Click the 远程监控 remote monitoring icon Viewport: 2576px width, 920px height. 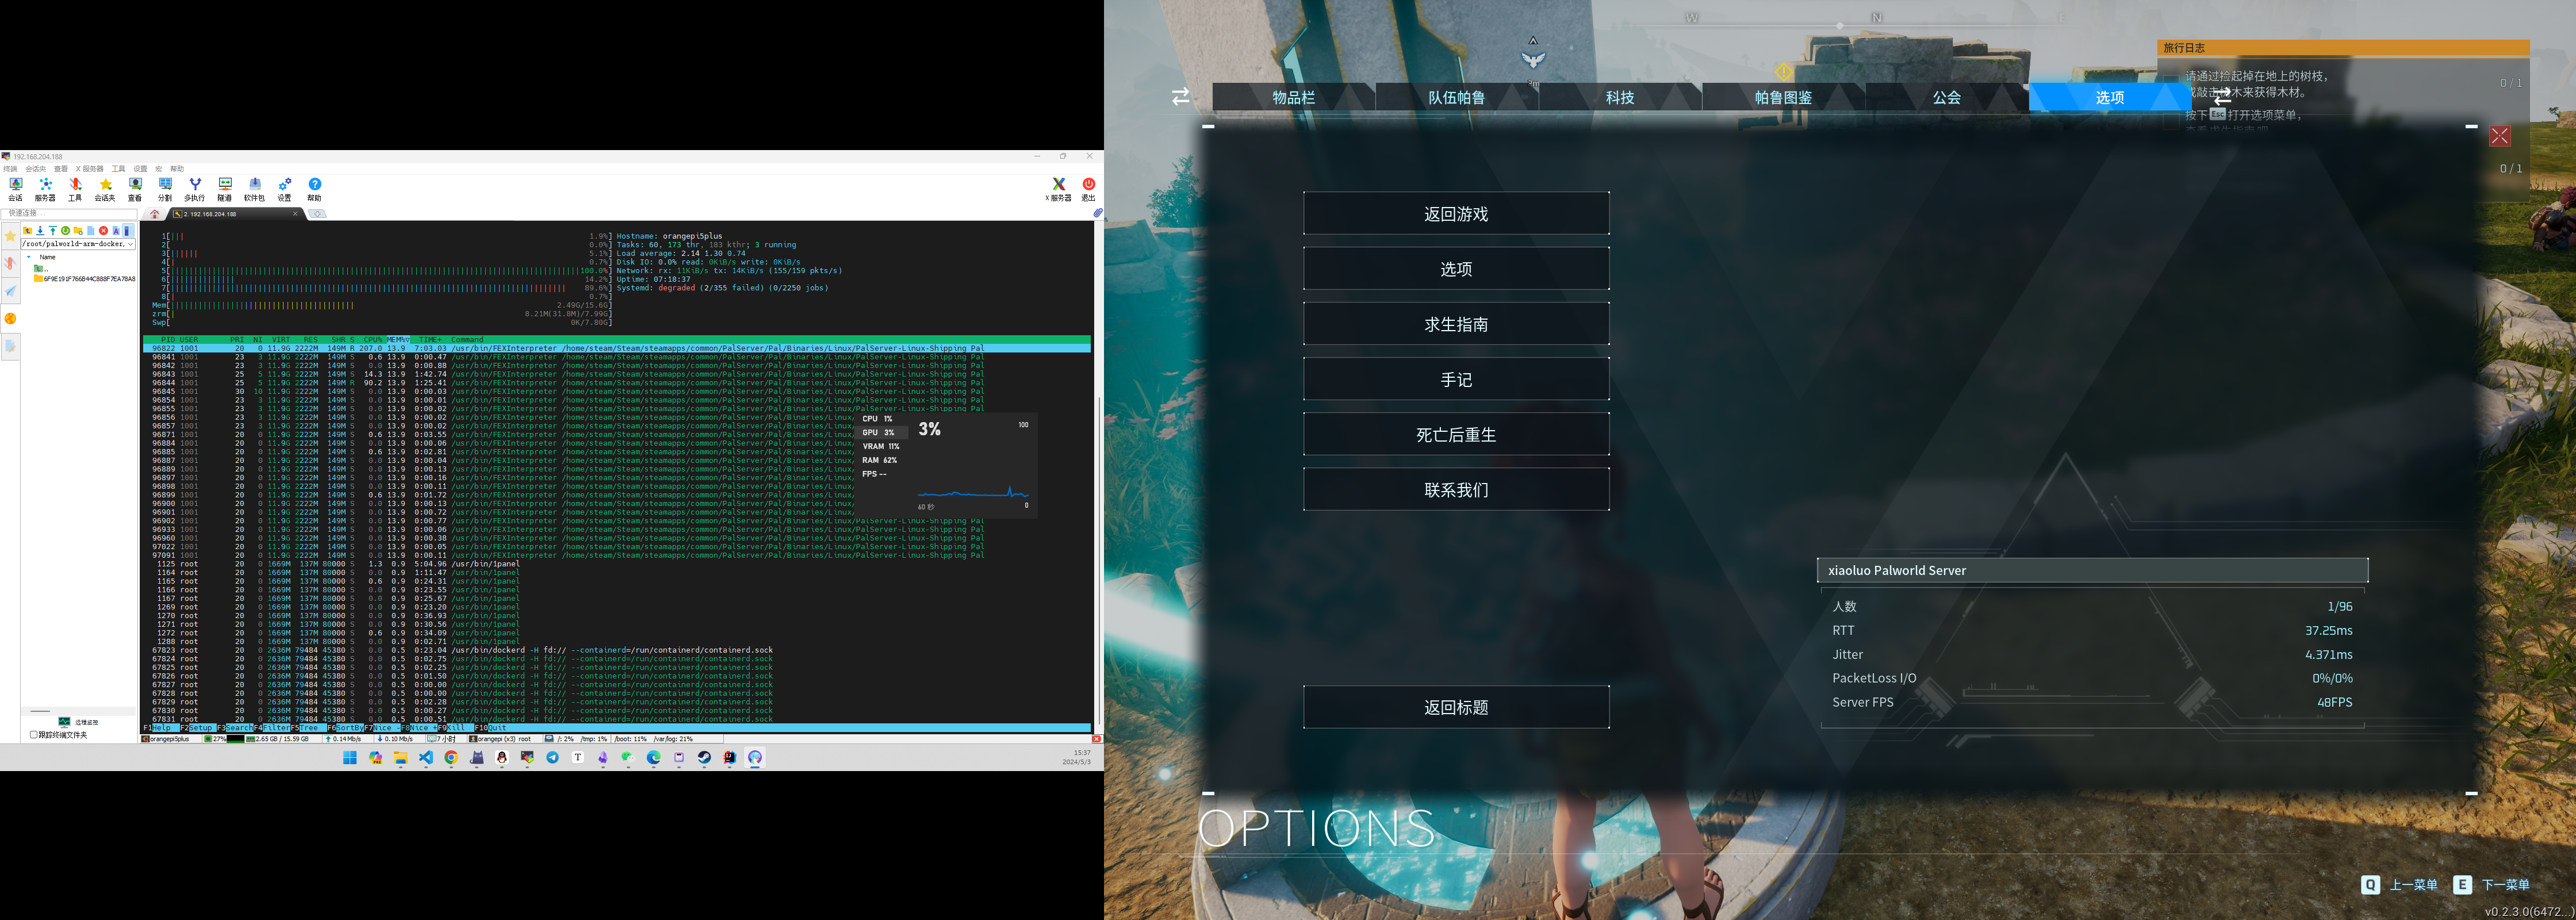coord(64,722)
